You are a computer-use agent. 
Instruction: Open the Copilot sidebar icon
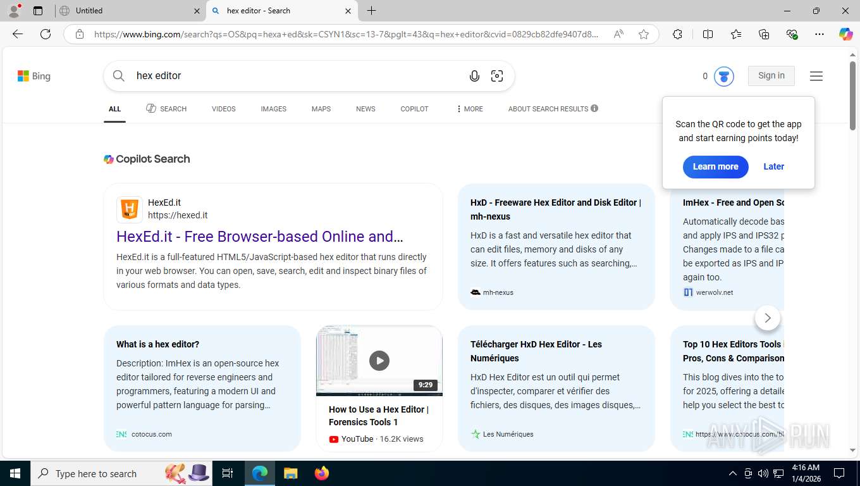pyautogui.click(x=845, y=34)
